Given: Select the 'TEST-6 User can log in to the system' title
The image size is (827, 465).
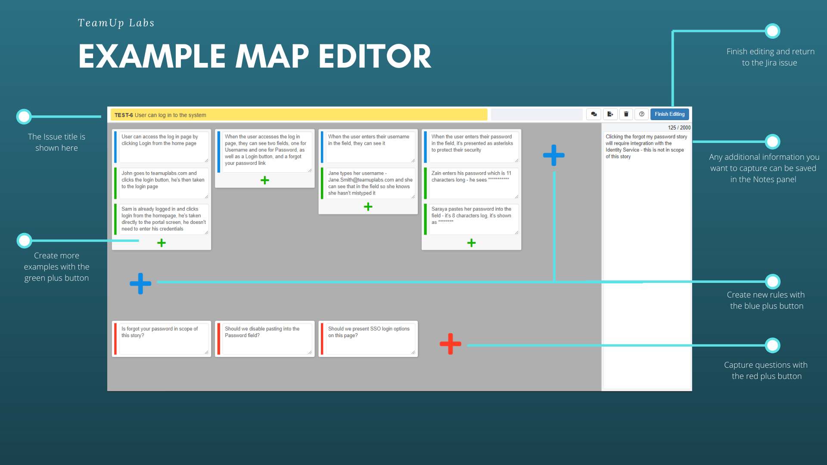Looking at the screenshot, I should tap(299, 115).
